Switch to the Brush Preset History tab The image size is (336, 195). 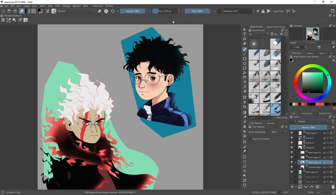276,27
